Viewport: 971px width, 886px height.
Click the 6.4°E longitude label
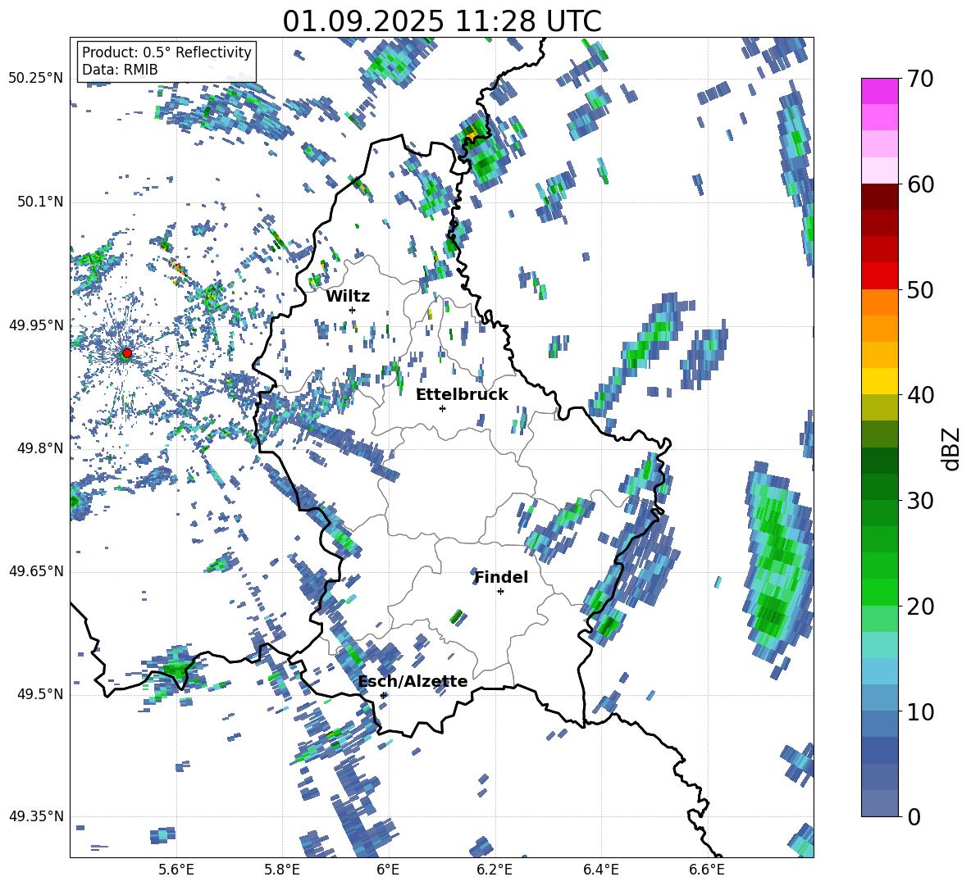coord(600,870)
